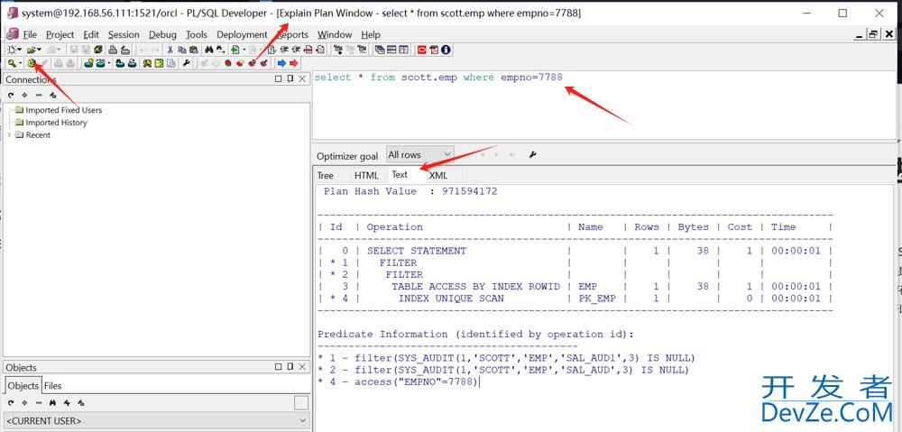The height and width of the screenshot is (432, 902).
Task: Click the Log on key icon
Action: pyautogui.click(x=11, y=63)
